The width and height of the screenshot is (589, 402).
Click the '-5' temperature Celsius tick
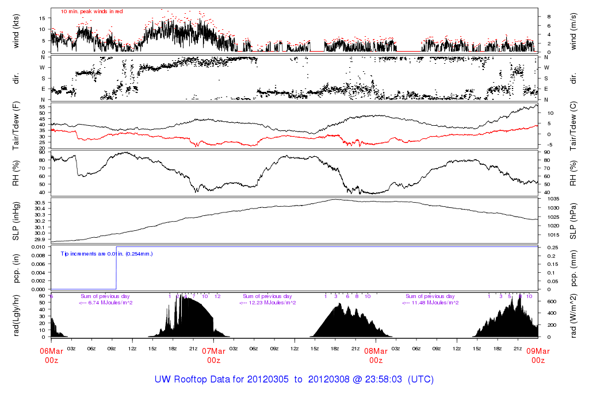click(550, 145)
